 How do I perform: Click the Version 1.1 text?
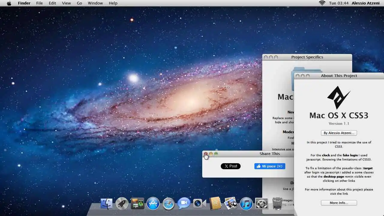pos(339,124)
